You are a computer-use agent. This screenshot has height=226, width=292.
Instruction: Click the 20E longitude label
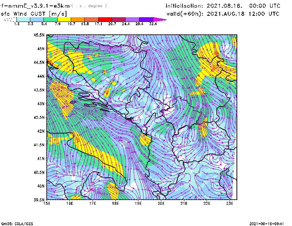161,203
